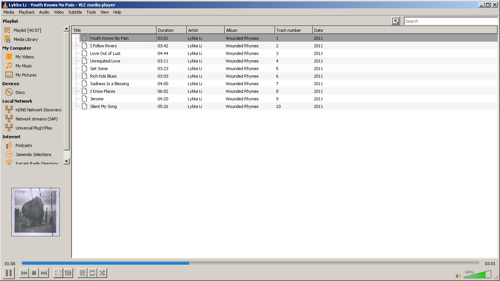This screenshot has width=500, height=281.
Task: Click the file icon beside Get Some
Action: pyautogui.click(x=84, y=69)
